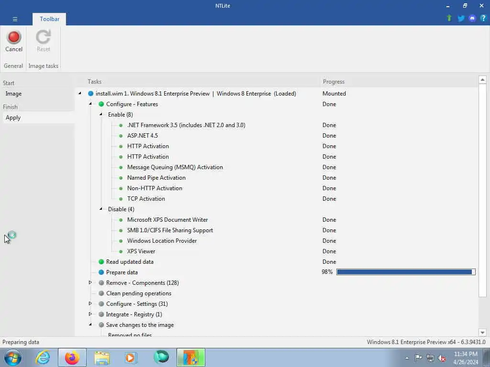490x367 pixels.
Task: Expand Configure - Settings (31)
Action: (x=90, y=303)
